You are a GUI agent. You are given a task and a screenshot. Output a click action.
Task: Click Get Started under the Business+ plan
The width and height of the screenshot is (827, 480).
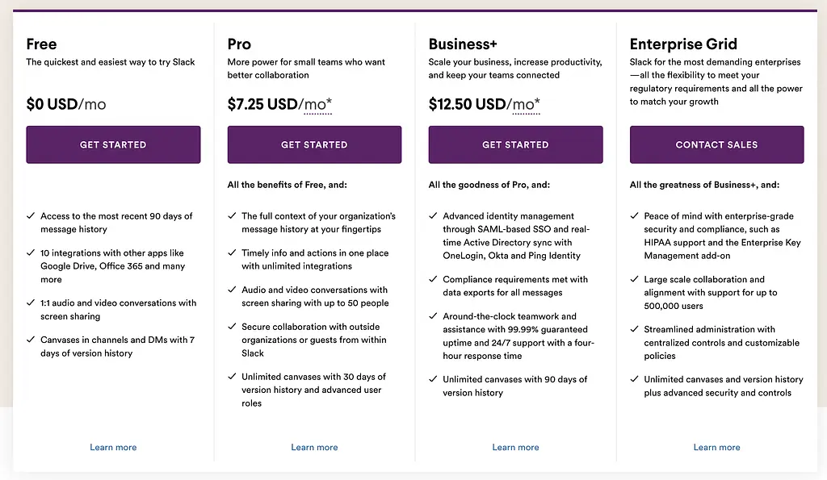[515, 144]
